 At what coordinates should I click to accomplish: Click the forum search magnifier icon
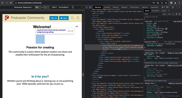[72, 18]
